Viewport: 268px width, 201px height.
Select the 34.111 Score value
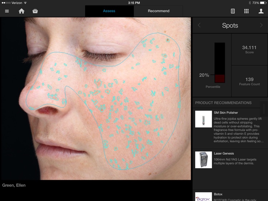pyautogui.click(x=249, y=47)
